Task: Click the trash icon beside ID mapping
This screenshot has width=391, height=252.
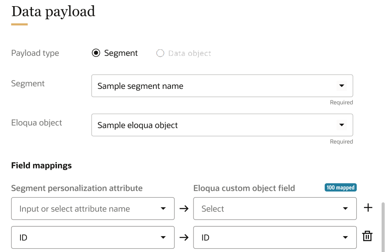Action: click(x=367, y=236)
